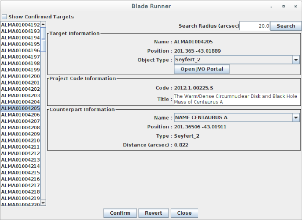Select target ALMA01004199
The image size is (302, 220).
[x=21, y=70]
